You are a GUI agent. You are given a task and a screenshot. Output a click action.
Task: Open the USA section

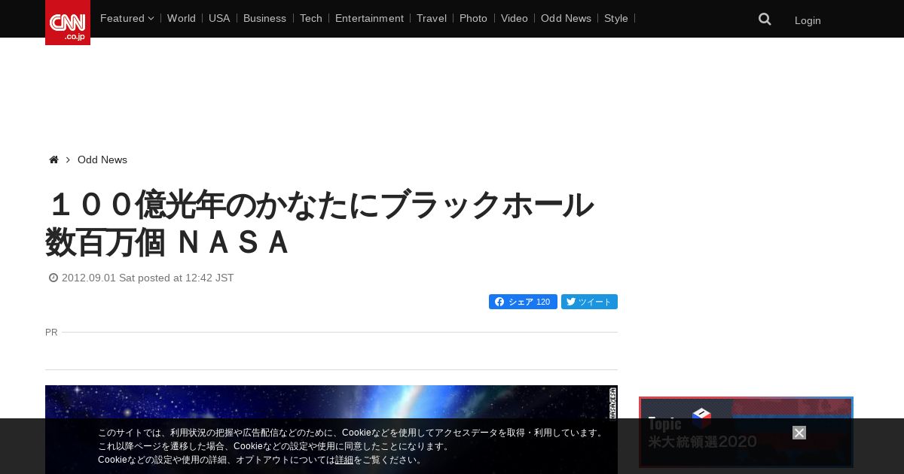[219, 18]
